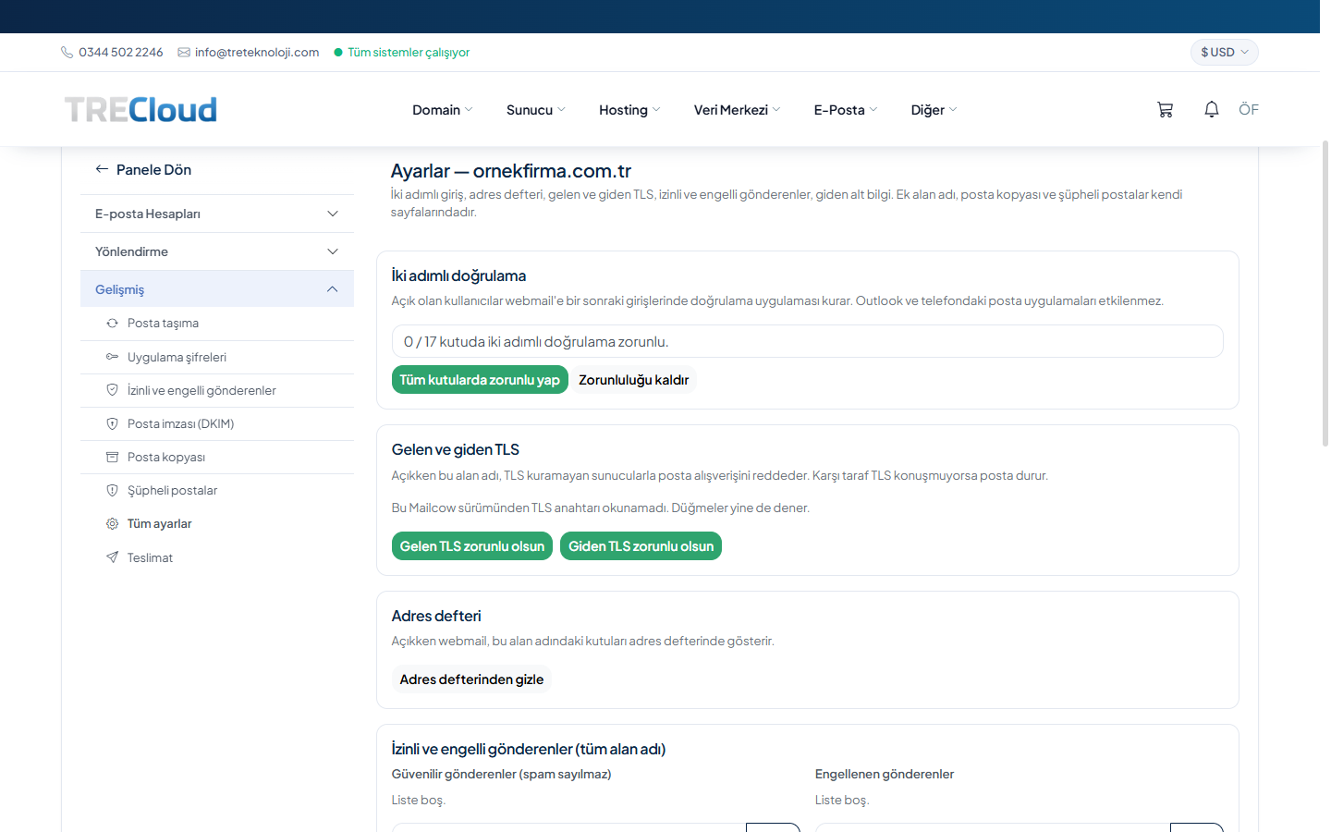Viewport: 1331px width, 832px height.
Task: Click Adres defterinden gizle button
Action: 471,679
